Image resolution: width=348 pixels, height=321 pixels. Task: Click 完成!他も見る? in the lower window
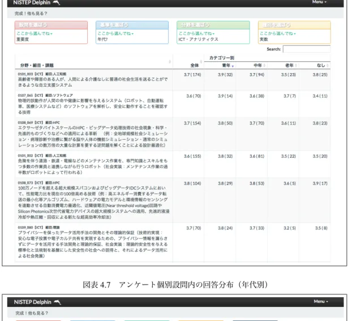click(x=32, y=313)
